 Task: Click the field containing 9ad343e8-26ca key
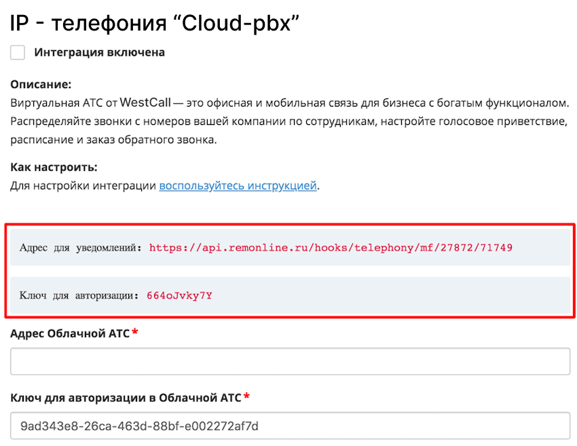290,426
